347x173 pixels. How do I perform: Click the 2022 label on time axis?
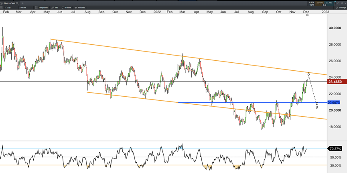click(157, 12)
